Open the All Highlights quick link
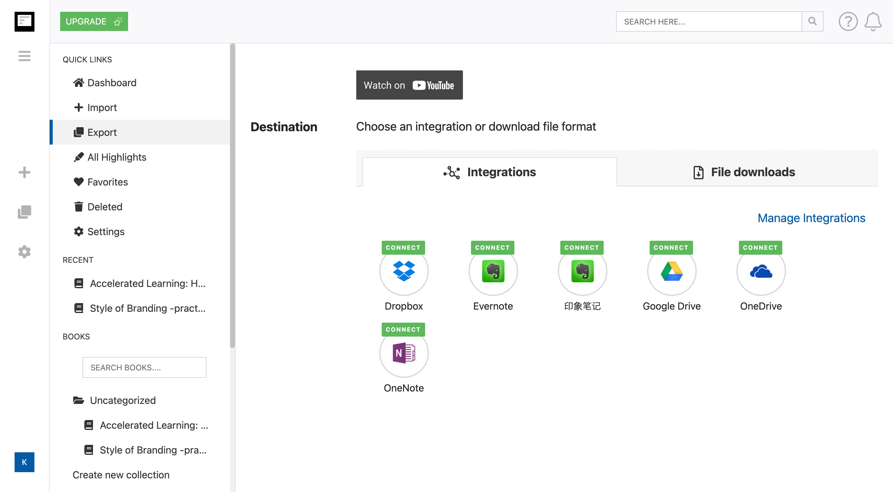This screenshot has width=893, height=492. tap(117, 157)
